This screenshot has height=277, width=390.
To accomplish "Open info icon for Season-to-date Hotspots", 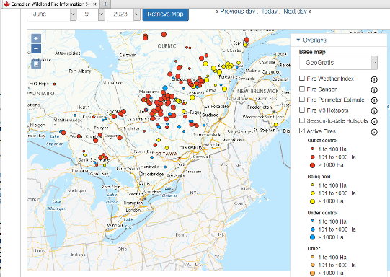I will pos(374,121).
